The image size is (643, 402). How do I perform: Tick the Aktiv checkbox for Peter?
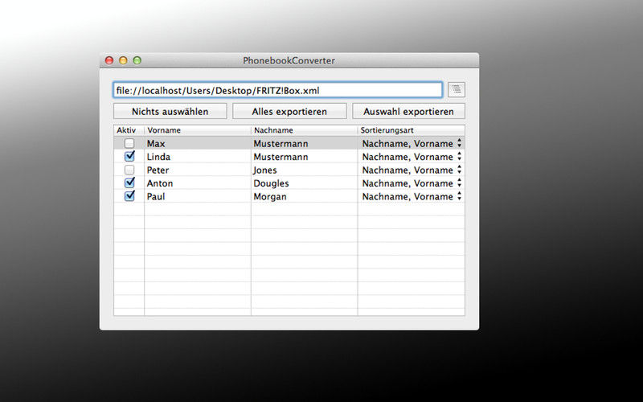[129, 170]
